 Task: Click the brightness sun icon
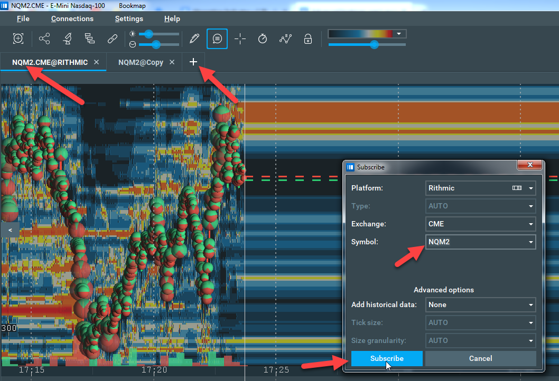coord(133,34)
